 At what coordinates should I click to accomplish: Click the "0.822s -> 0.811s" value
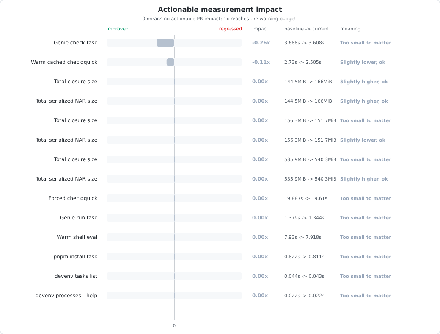(304, 256)
